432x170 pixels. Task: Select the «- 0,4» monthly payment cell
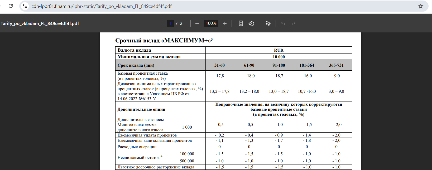[249, 135]
